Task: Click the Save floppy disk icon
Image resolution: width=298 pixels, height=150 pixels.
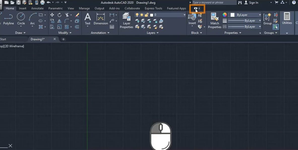Action: (18, 3)
